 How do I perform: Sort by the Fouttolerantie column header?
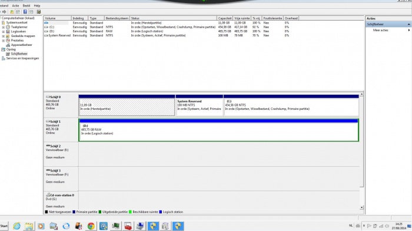click(273, 18)
